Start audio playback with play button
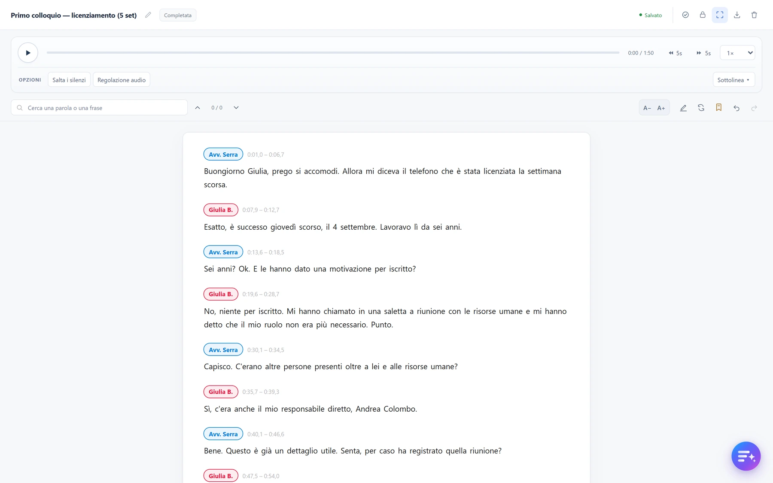This screenshot has width=773, height=483. (x=28, y=53)
